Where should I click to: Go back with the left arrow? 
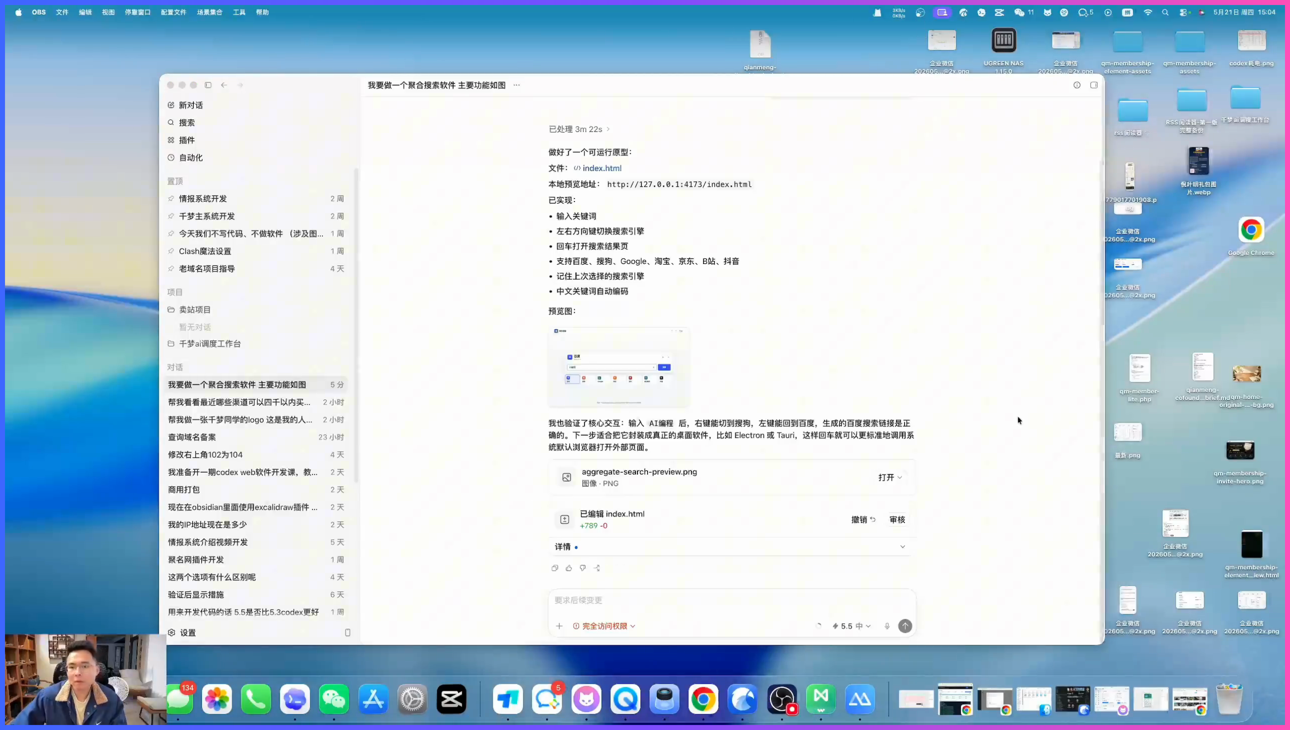click(224, 85)
